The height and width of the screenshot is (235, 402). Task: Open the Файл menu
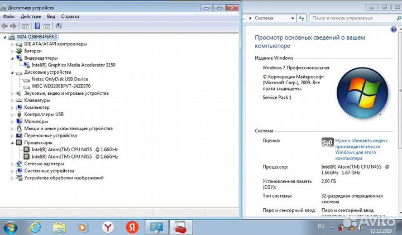coord(9,16)
